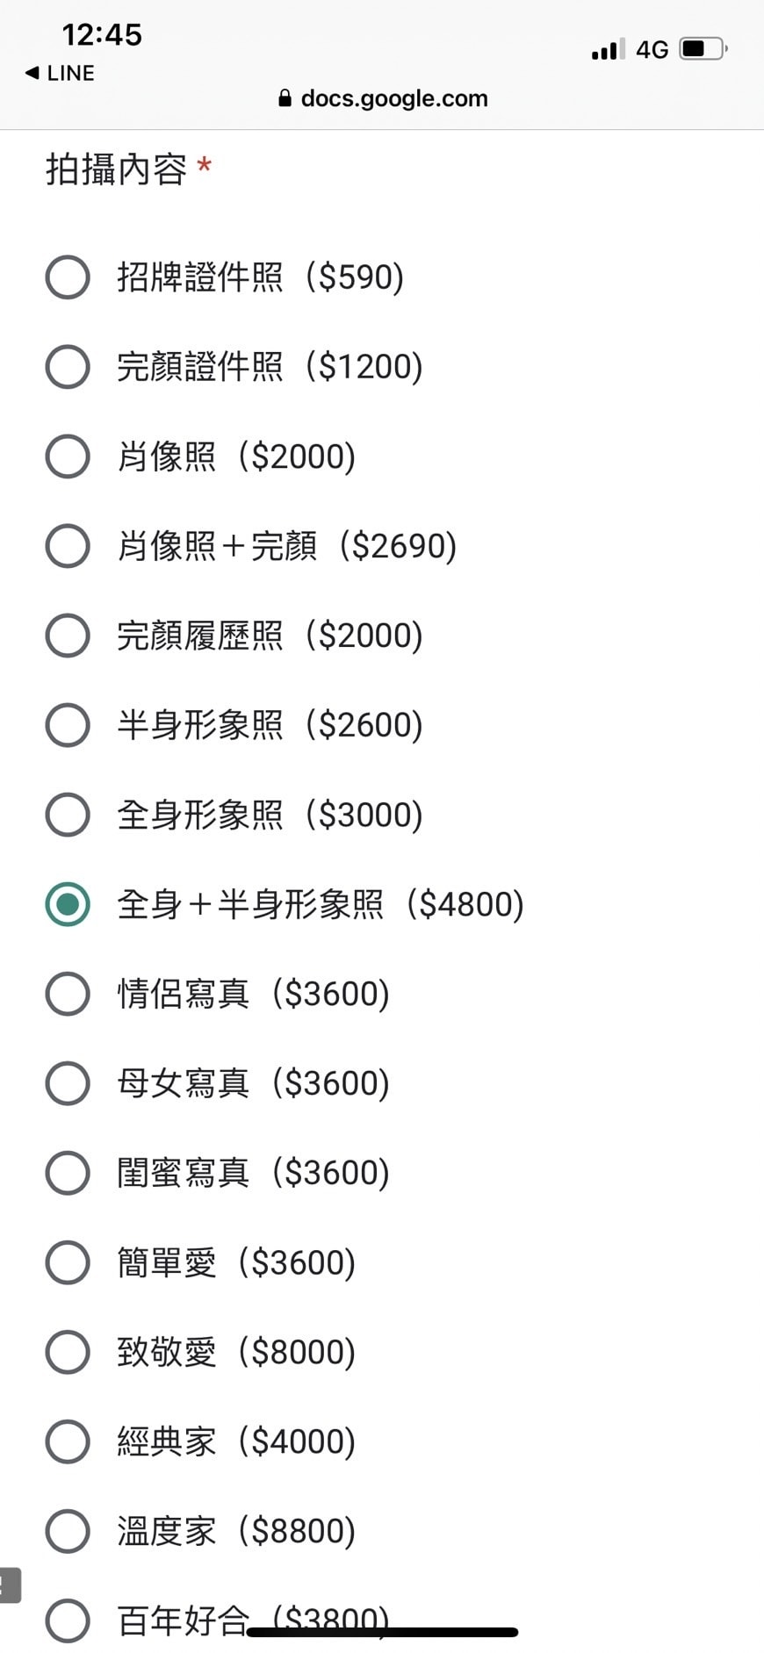Tap the docs.google.com address text
This screenshot has height=1653, width=764.
(394, 98)
